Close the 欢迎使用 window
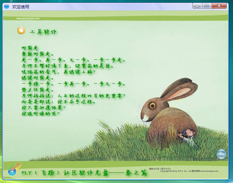Image resolution: width=233 pixels, height=183 pixels. point(219,6)
